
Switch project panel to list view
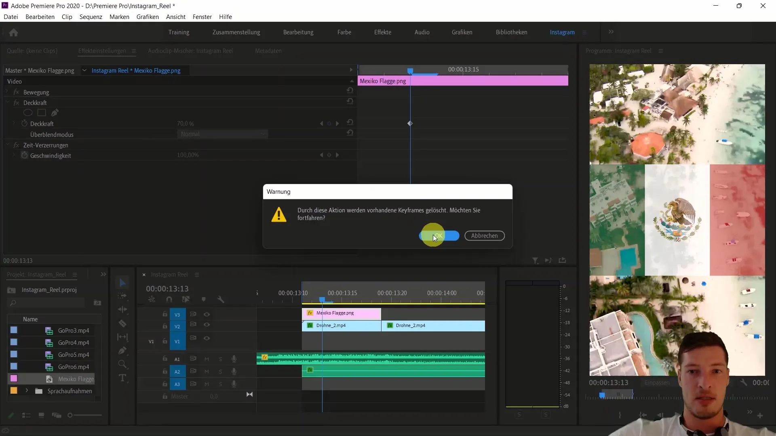26,415
